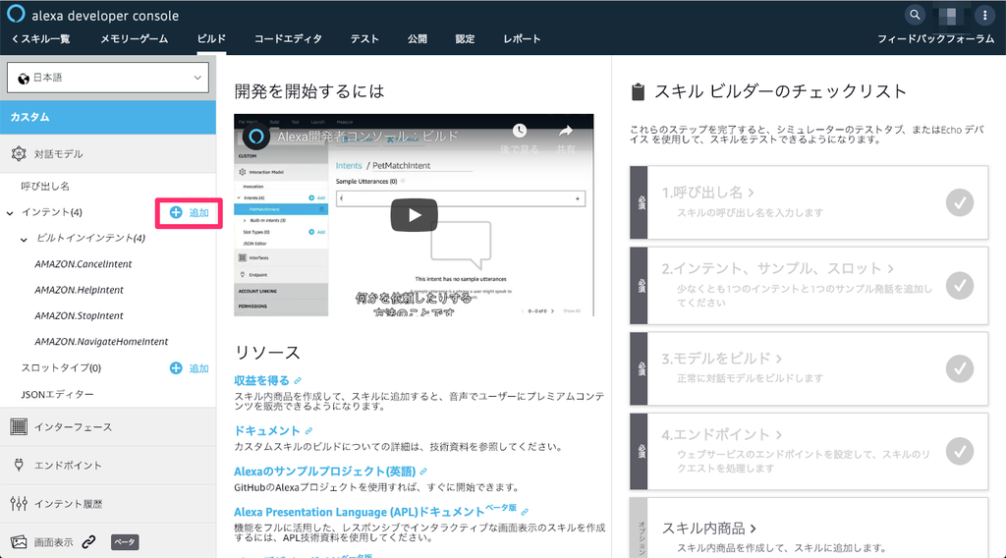The image size is (1006, 558).
Task: Click 追加 next to インテント
Action: click(x=198, y=213)
